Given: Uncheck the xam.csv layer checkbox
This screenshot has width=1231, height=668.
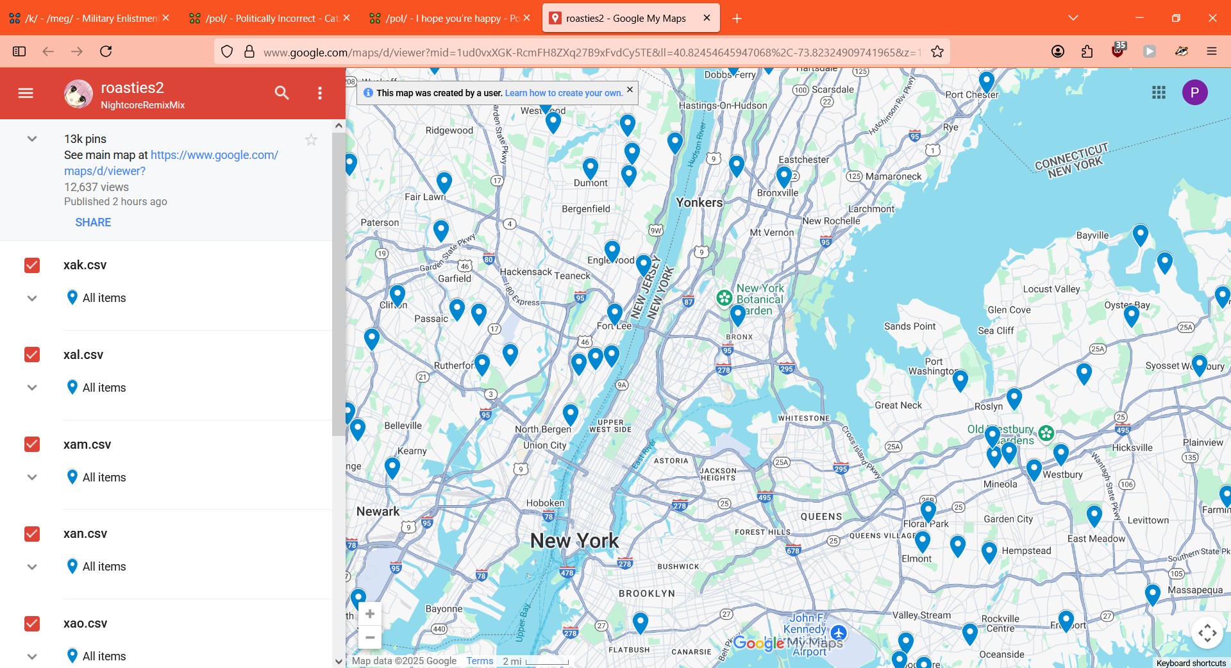Looking at the screenshot, I should point(32,444).
